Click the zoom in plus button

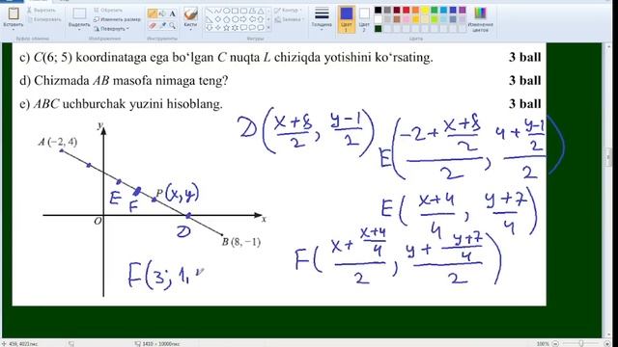click(607, 344)
